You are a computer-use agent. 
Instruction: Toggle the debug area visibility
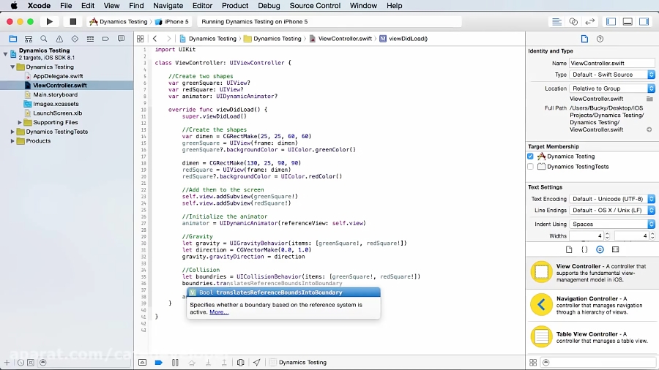click(628, 21)
